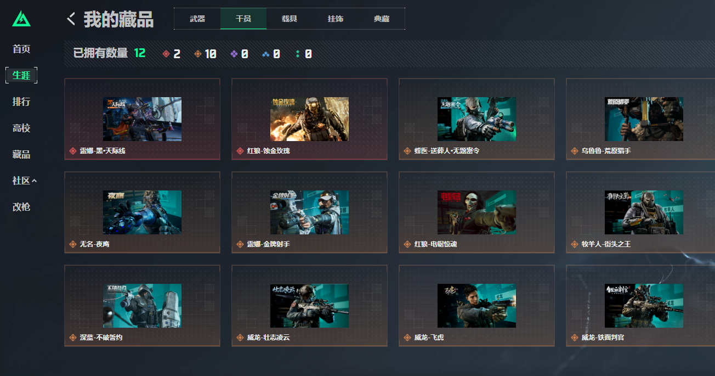The width and height of the screenshot is (715, 376).
Task: Click the 无名-夜鹰 name label
Action: 94,244
